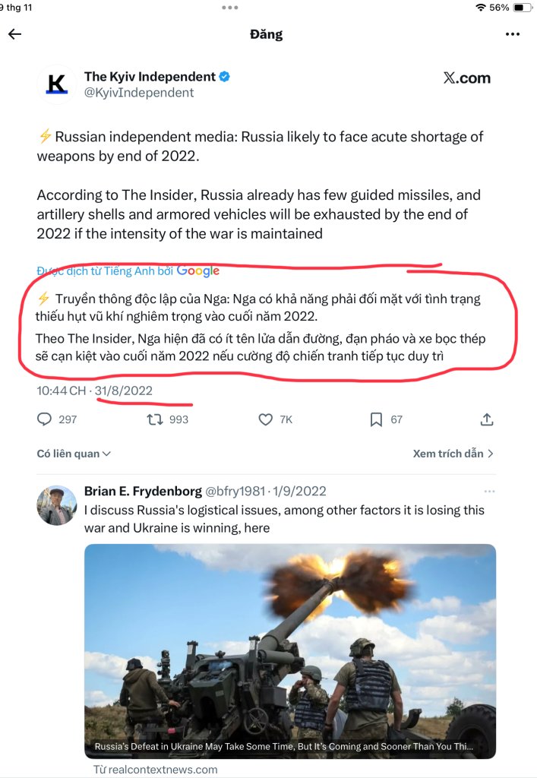Open "Xem trích dẫn" quotes view
The width and height of the screenshot is (537, 778).
(453, 454)
